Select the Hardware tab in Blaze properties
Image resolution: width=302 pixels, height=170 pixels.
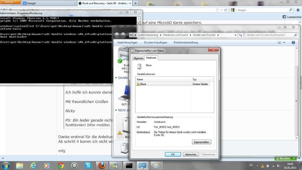pyautogui.click(x=151, y=58)
